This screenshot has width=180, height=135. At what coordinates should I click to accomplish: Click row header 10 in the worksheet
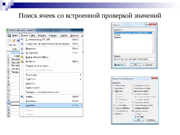click(x=8, y=84)
